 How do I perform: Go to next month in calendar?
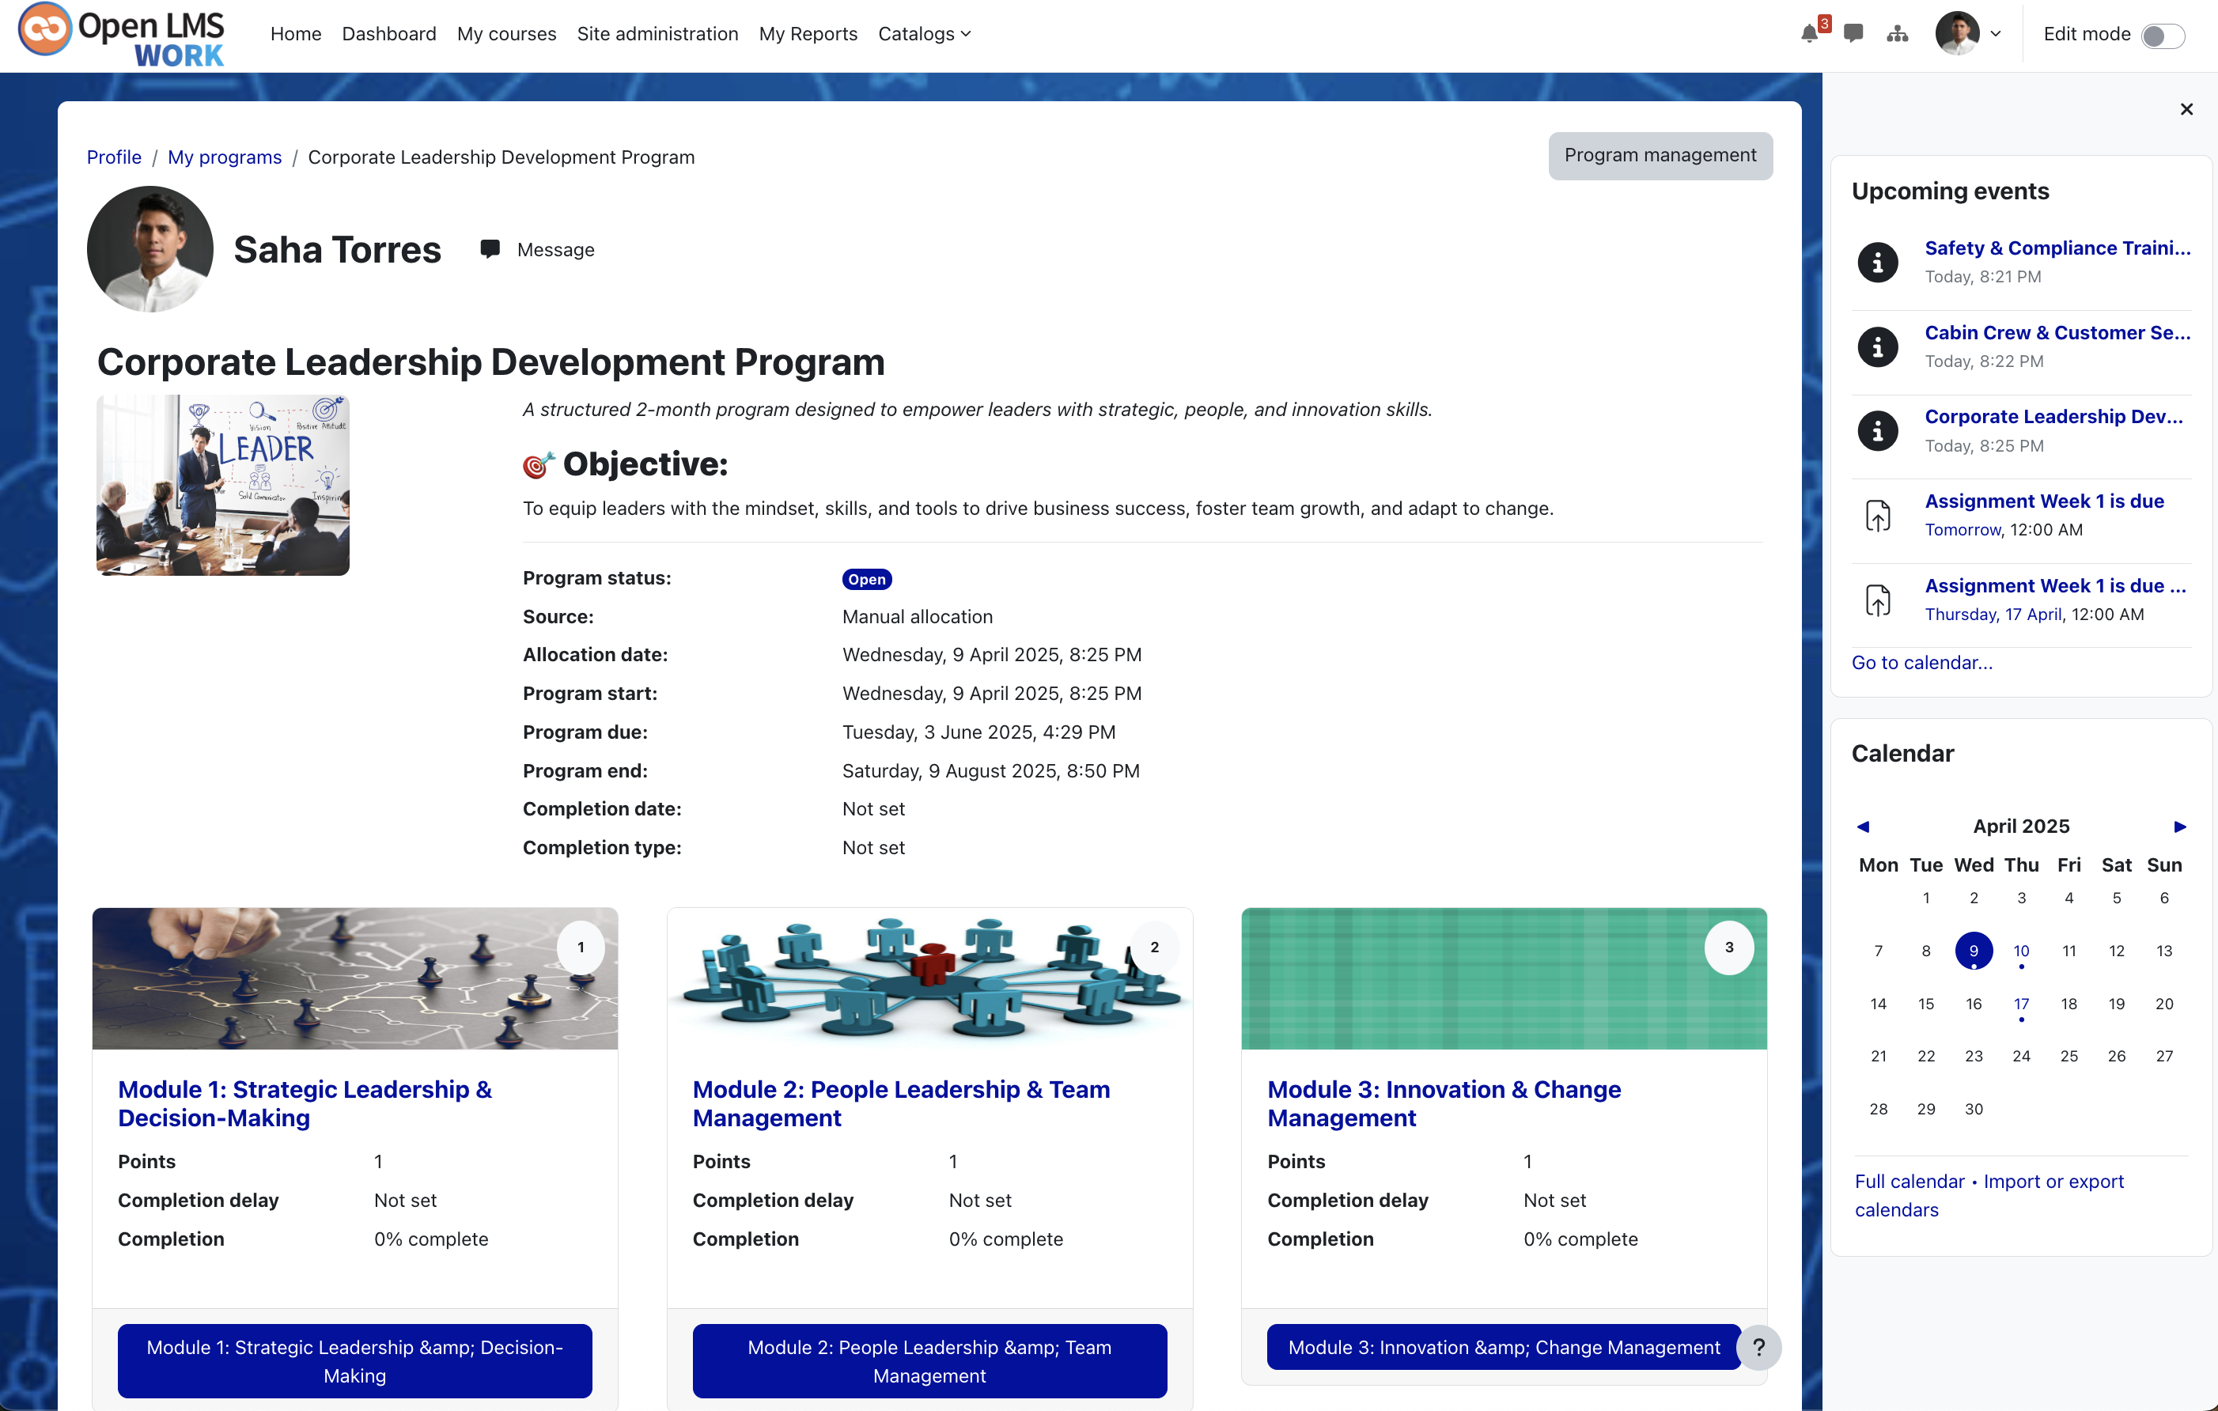2179,827
